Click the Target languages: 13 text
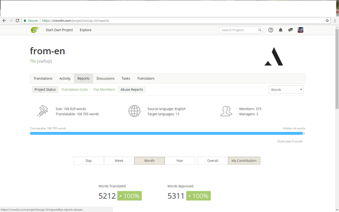Viewport: 339px width, 212px height. 163,114
